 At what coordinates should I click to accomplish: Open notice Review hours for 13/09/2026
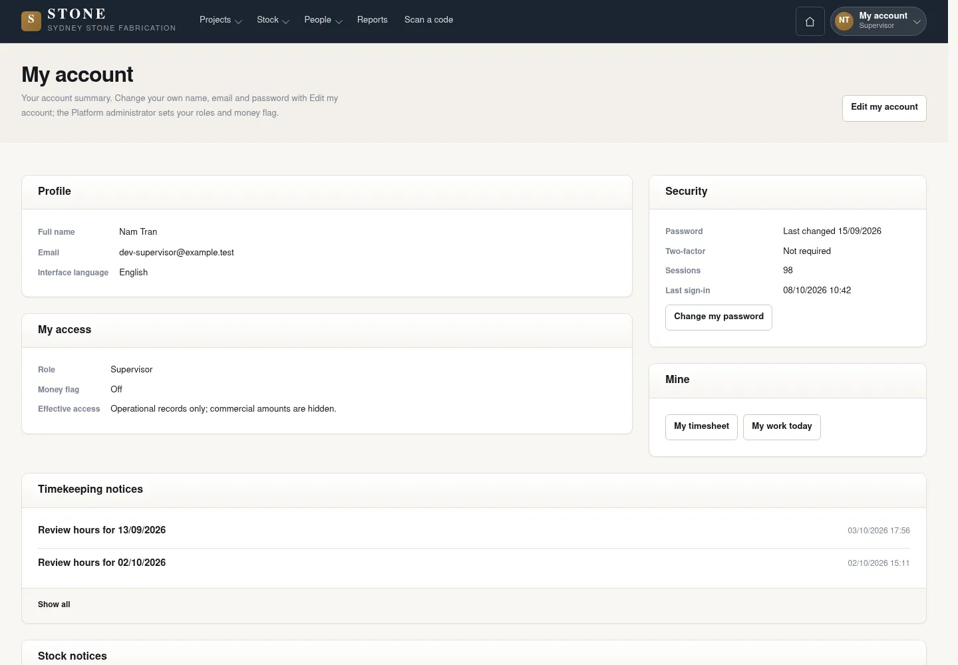click(102, 530)
